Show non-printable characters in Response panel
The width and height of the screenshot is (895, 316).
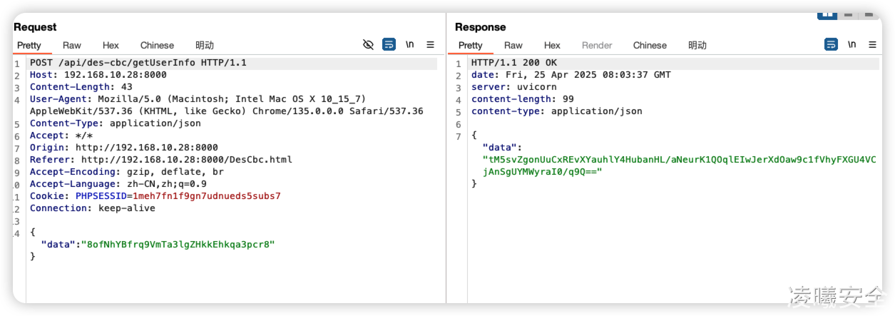[x=851, y=45]
